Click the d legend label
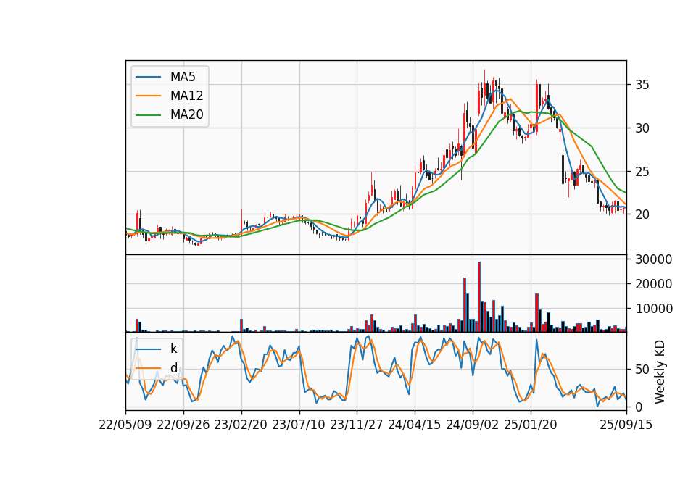 pyautogui.click(x=173, y=368)
